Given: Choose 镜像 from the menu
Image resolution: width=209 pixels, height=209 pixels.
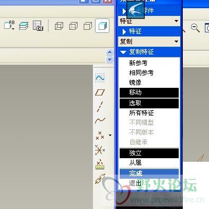Looking at the screenshot, I should (149, 83).
